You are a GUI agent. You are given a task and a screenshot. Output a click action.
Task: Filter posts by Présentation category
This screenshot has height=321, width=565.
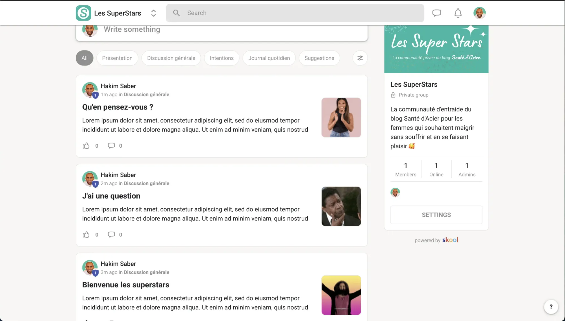point(117,58)
